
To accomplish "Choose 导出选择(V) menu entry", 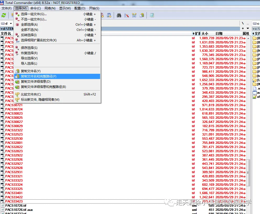I will tap(57, 58).
